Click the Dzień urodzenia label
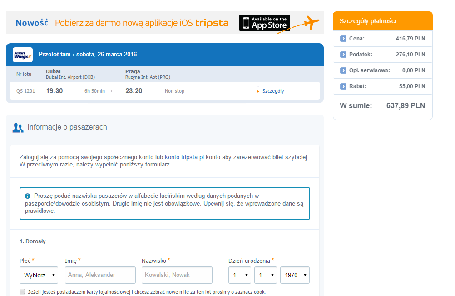The height and width of the screenshot is (296, 455). point(249,261)
